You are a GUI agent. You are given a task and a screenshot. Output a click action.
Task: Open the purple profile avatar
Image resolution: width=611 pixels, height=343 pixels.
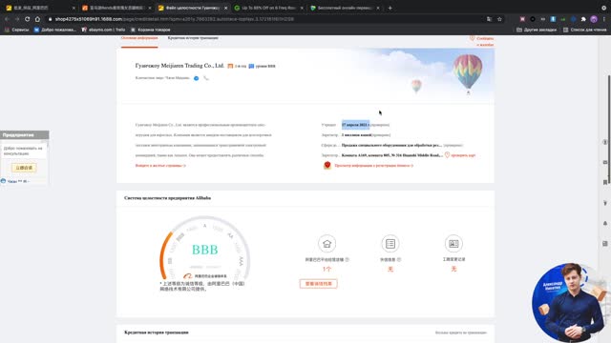click(x=594, y=19)
